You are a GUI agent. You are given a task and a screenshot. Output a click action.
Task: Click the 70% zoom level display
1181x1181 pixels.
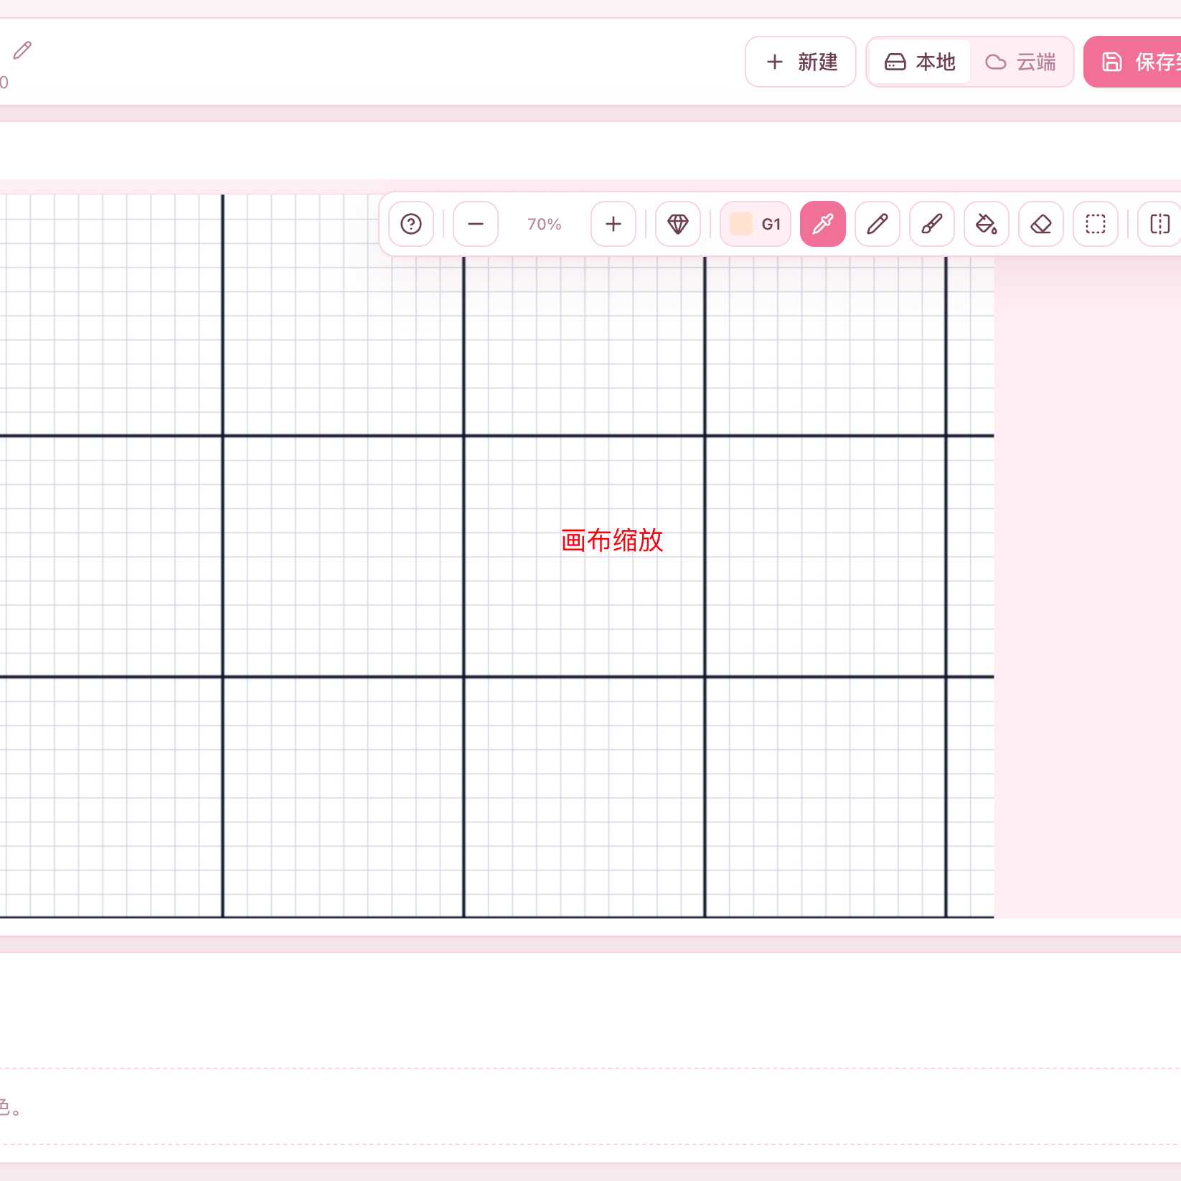(x=545, y=224)
